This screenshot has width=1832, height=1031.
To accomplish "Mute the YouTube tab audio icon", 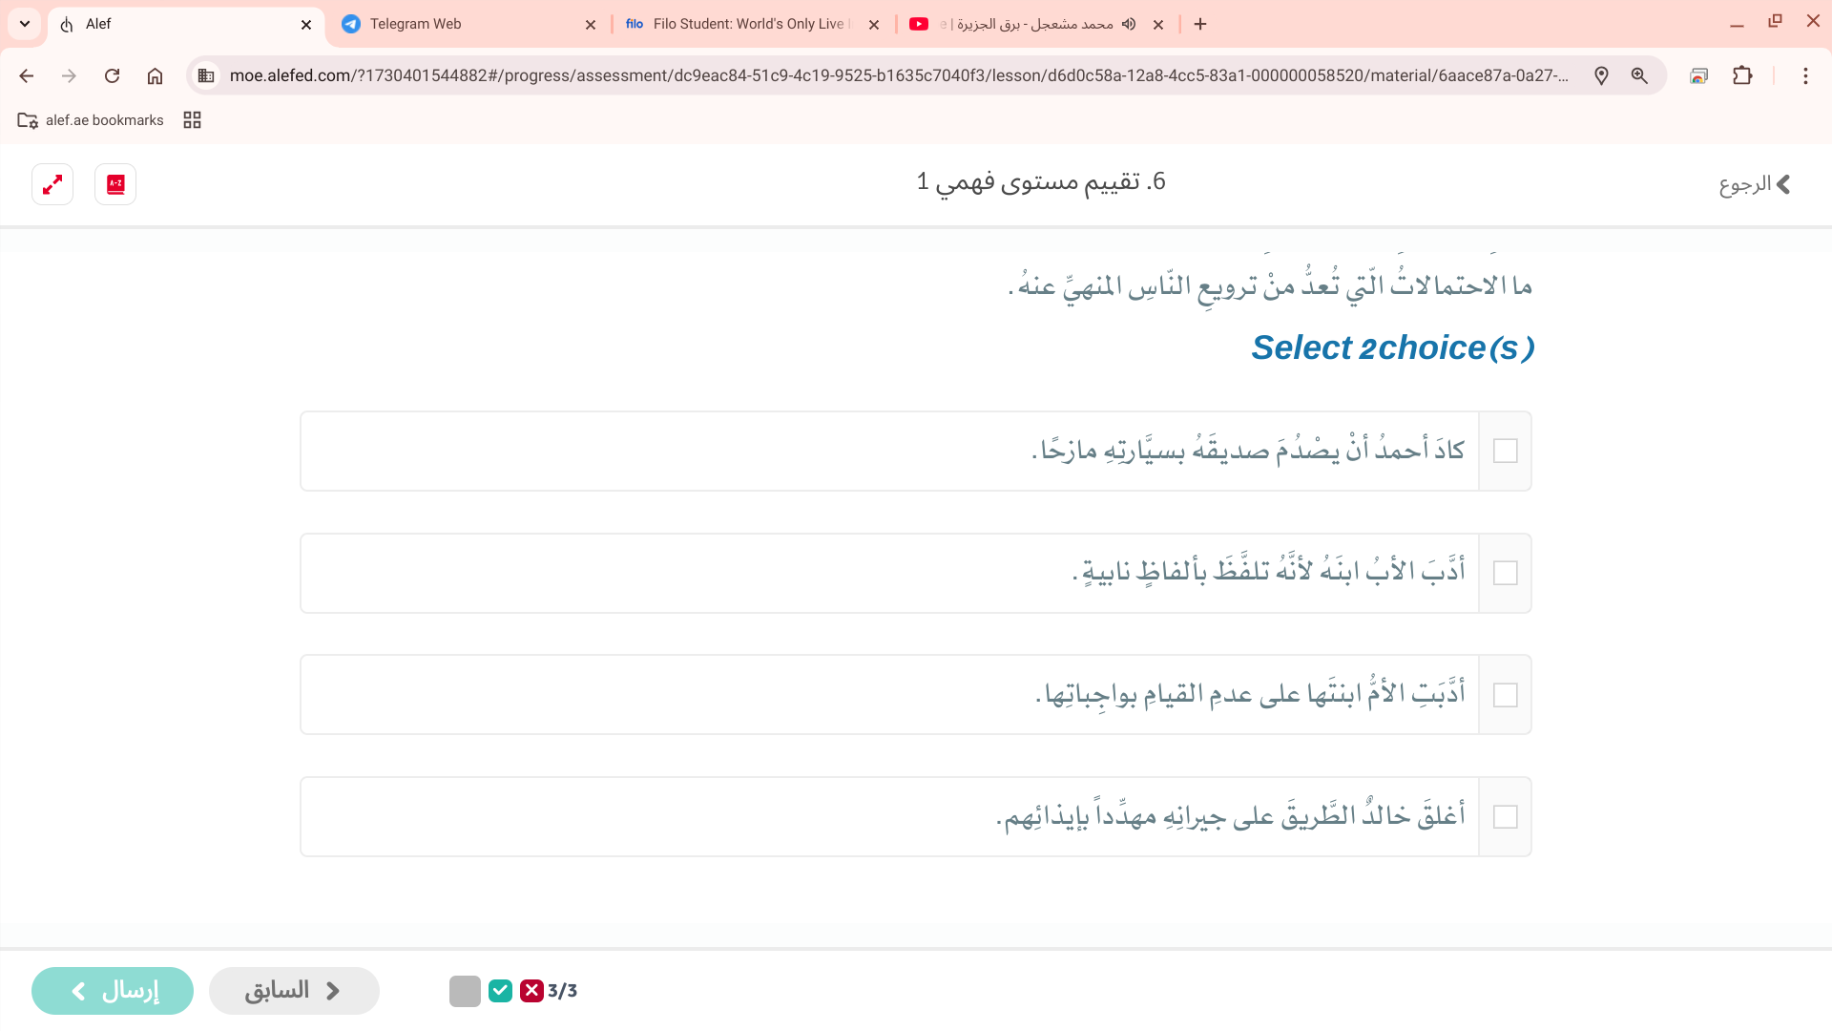I will (1129, 24).
